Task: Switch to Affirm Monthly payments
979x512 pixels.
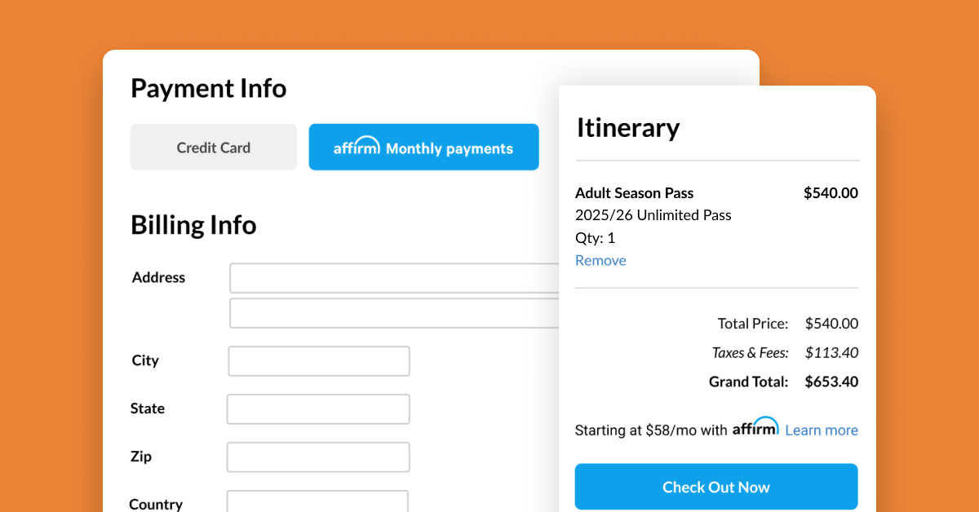Action: coord(423,147)
